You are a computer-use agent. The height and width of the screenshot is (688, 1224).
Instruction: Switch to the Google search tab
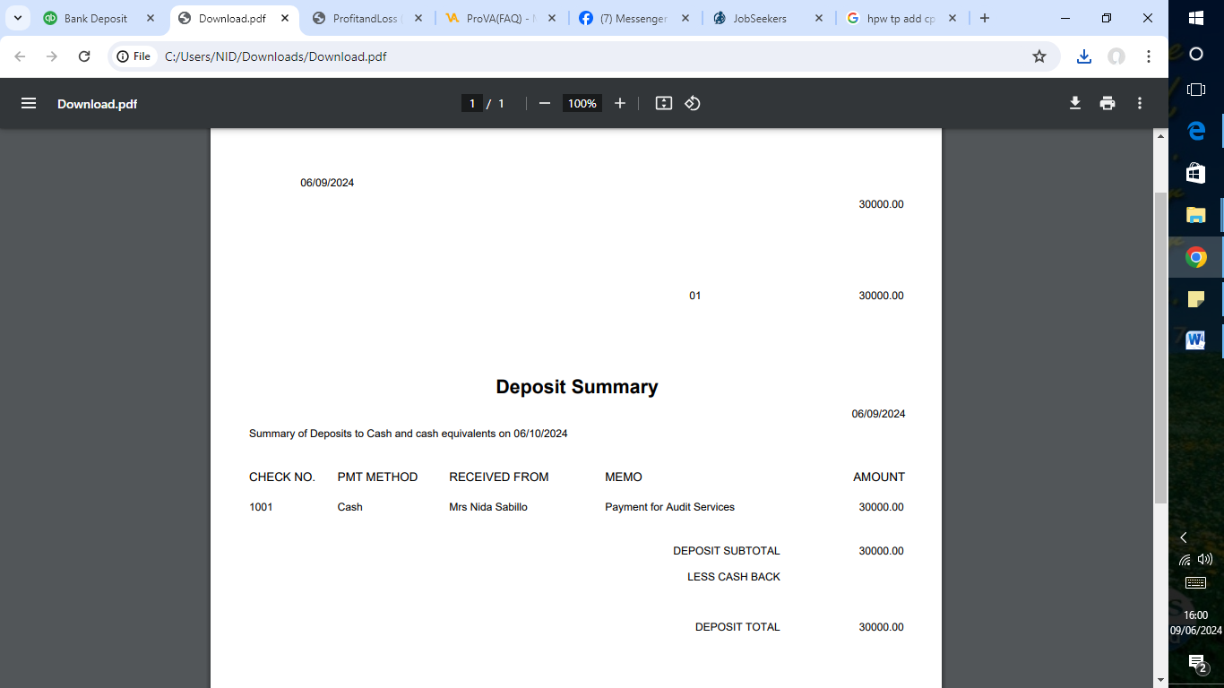point(901,18)
